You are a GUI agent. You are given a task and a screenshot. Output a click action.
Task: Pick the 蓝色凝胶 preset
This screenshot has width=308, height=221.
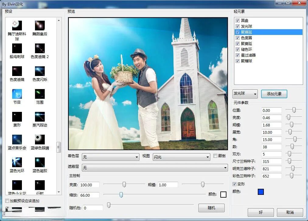click(40, 162)
